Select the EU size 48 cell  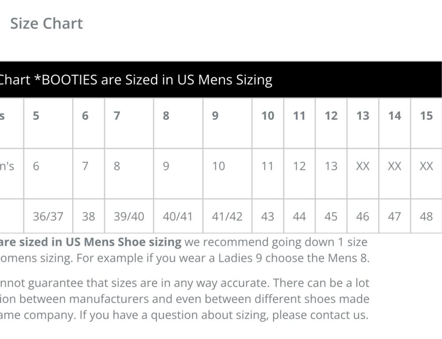click(x=427, y=216)
